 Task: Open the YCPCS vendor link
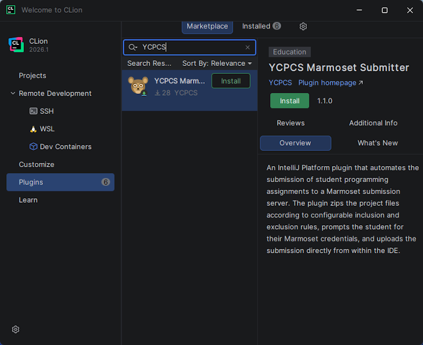[x=280, y=83]
